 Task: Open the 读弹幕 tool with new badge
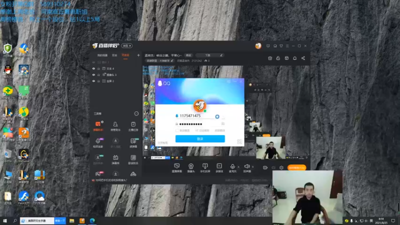pyautogui.click(x=133, y=143)
